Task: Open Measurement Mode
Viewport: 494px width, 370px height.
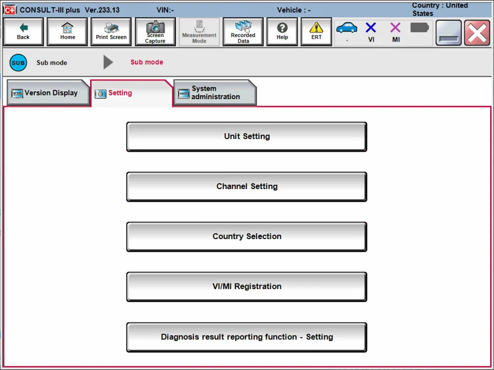Action: [199, 32]
